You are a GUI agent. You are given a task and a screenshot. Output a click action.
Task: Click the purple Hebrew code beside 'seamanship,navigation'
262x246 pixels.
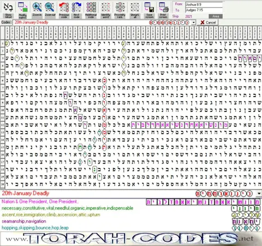[x=246, y=221]
